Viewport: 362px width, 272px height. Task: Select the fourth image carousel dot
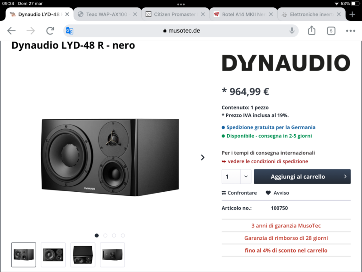click(123, 235)
